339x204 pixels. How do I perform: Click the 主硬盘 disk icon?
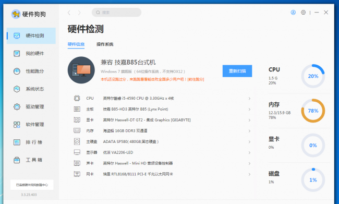77,141
